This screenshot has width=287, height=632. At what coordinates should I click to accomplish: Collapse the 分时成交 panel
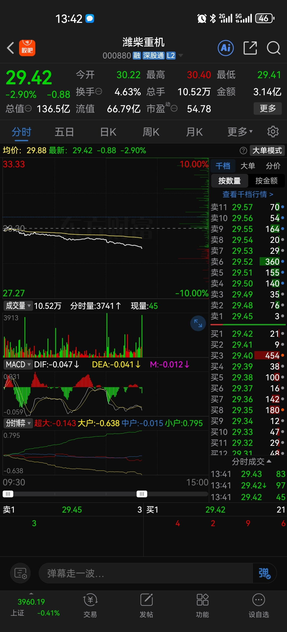coord(251,461)
